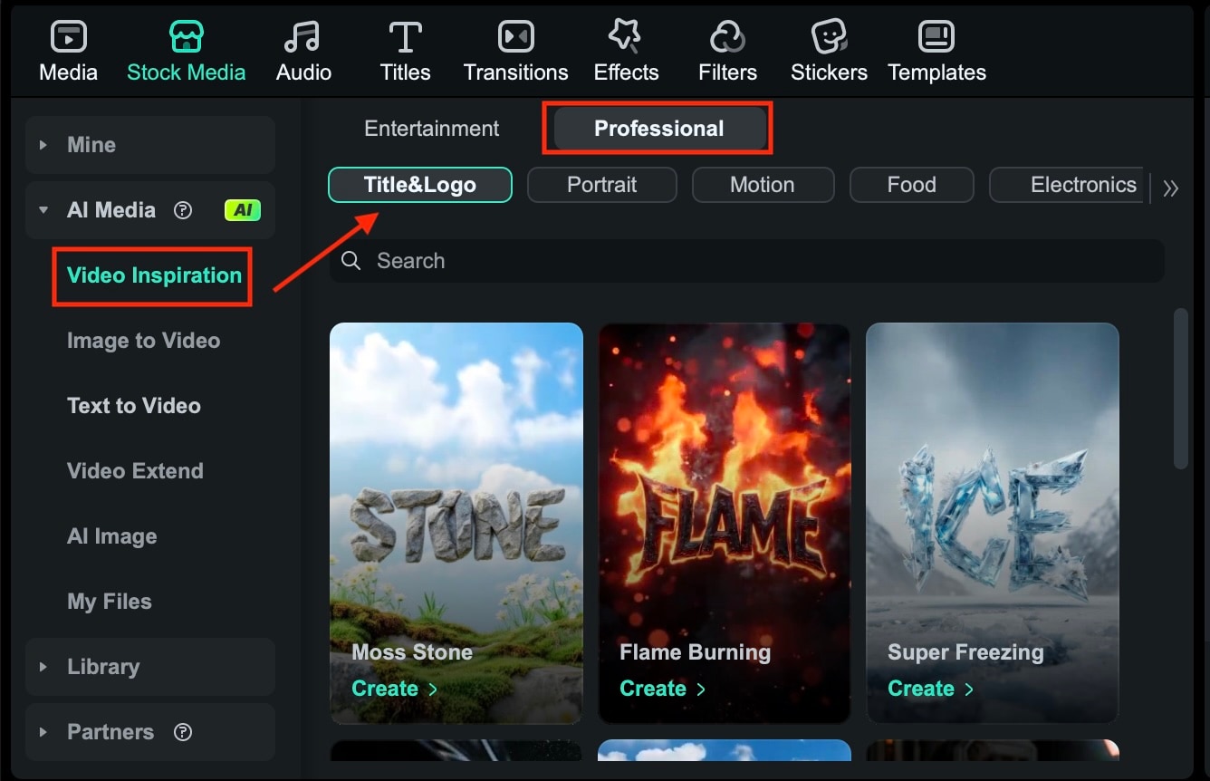Open the Transitions panel
1210x781 pixels.
(x=515, y=50)
